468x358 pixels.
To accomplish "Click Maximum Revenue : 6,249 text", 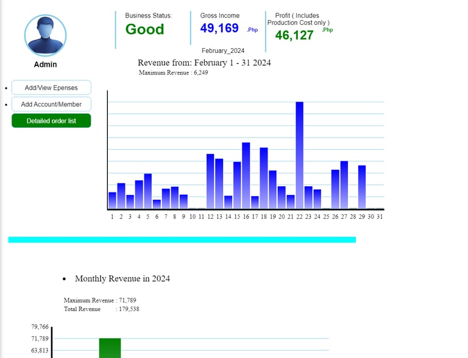I will pyautogui.click(x=174, y=72).
